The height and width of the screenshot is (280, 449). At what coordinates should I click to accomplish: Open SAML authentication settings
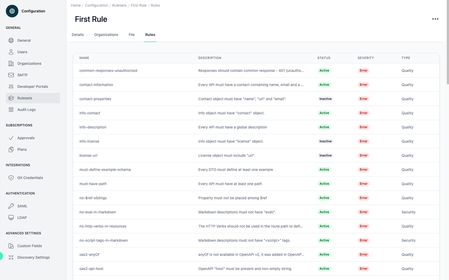click(x=22, y=206)
